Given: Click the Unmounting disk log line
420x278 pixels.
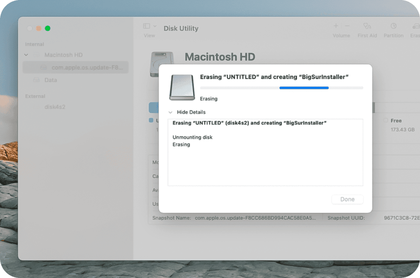Looking at the screenshot, I should click(x=192, y=137).
